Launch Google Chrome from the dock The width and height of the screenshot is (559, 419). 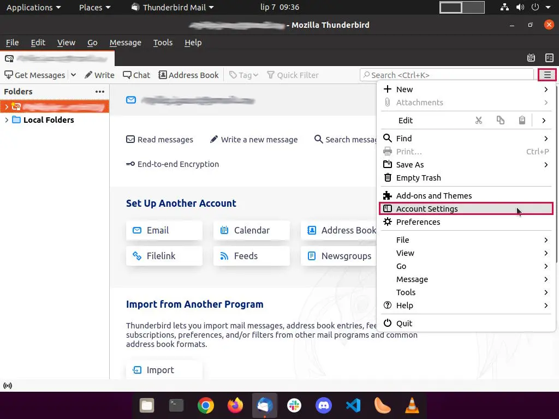[x=206, y=405]
